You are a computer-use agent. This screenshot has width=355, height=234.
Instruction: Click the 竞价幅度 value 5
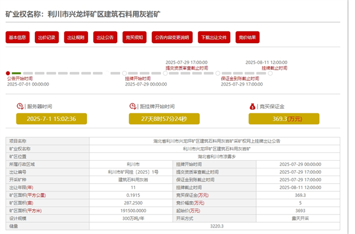pyautogui.click(x=300, y=203)
